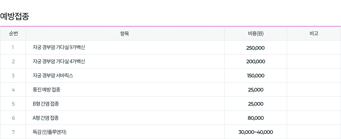Screen dimensions: 341x139
Task: Click the 항목 column header
Action: [x=125, y=33]
